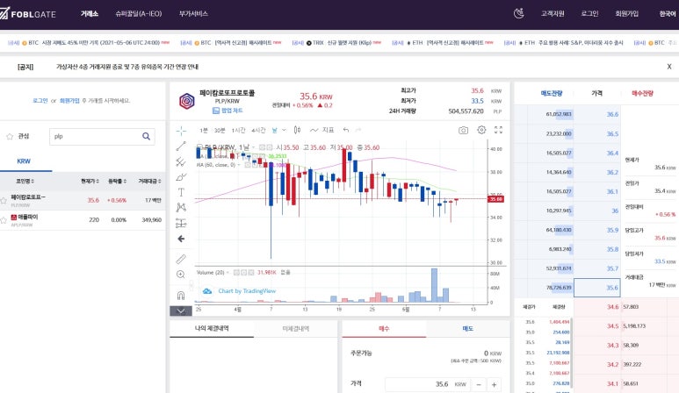Select the forecast/position measuring tool
Image resolution: width=679 pixels, height=393 pixels.
(x=181, y=223)
